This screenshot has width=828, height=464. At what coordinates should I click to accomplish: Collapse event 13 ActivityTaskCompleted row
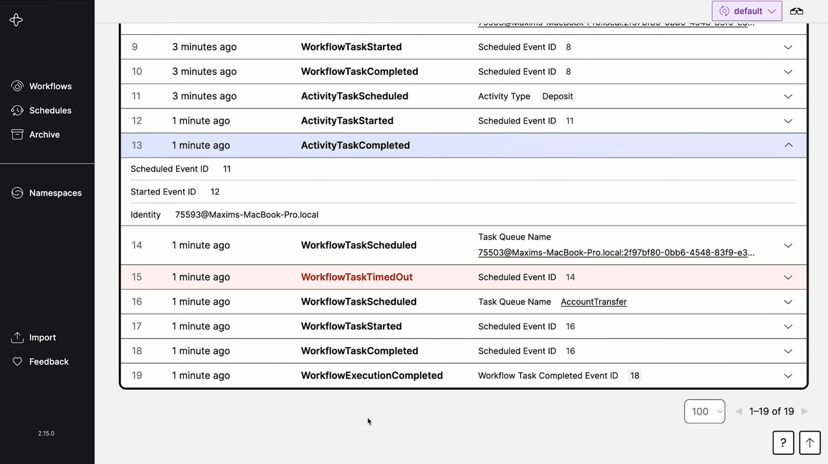788,145
